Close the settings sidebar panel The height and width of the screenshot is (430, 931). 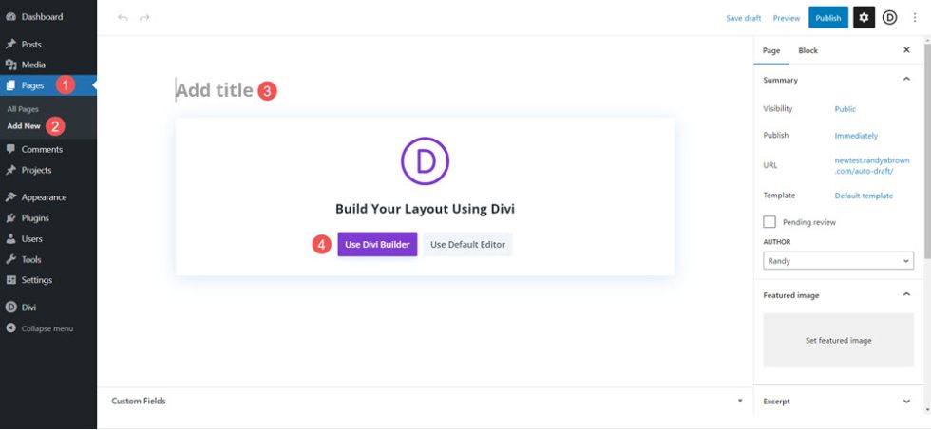click(905, 50)
